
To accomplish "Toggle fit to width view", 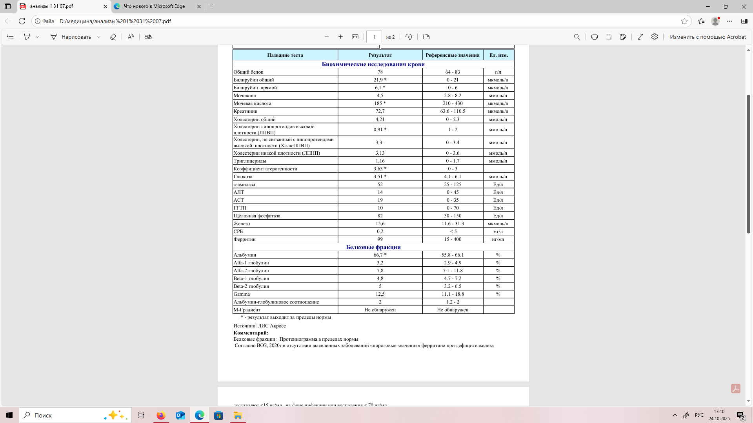I will coord(355,37).
